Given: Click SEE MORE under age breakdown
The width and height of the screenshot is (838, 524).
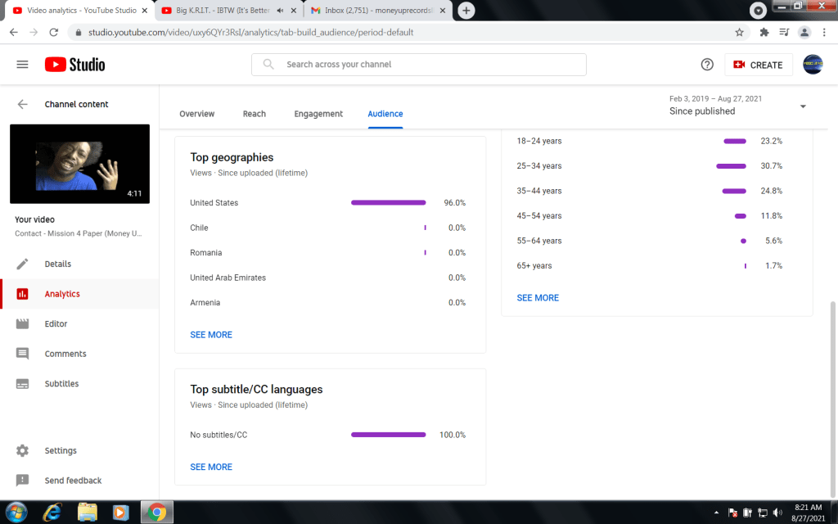Looking at the screenshot, I should [538, 298].
